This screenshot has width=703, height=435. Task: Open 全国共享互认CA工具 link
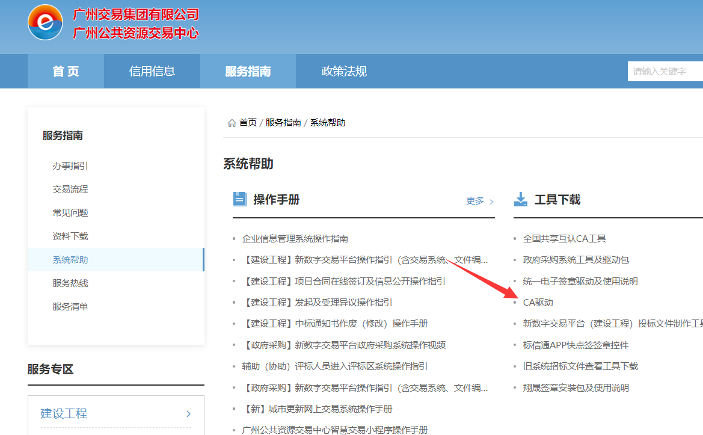[x=564, y=239]
